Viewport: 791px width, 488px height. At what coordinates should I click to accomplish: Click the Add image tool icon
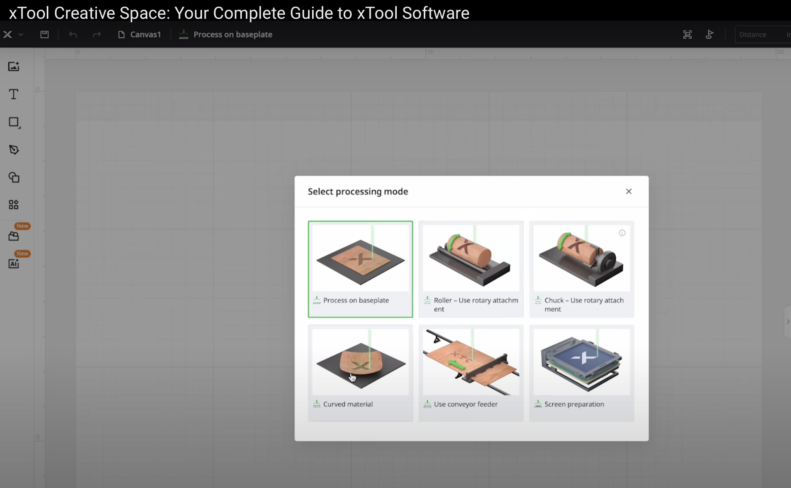point(14,67)
